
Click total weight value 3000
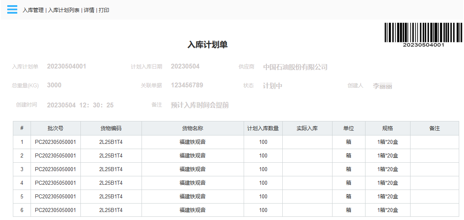[x=54, y=85]
